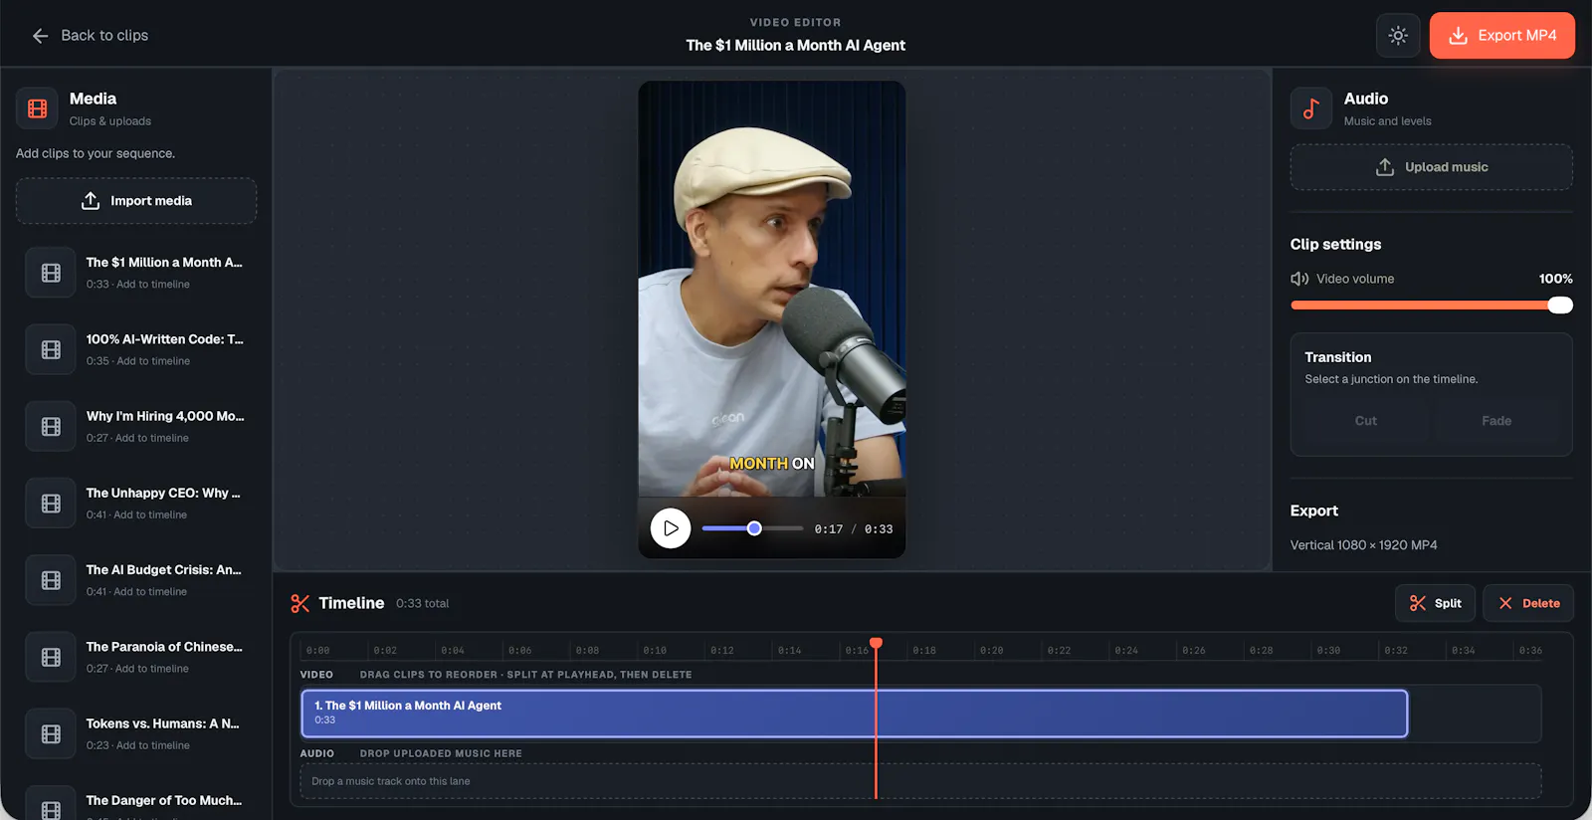
Task: Click the Media panel film icon
Action: point(38,108)
